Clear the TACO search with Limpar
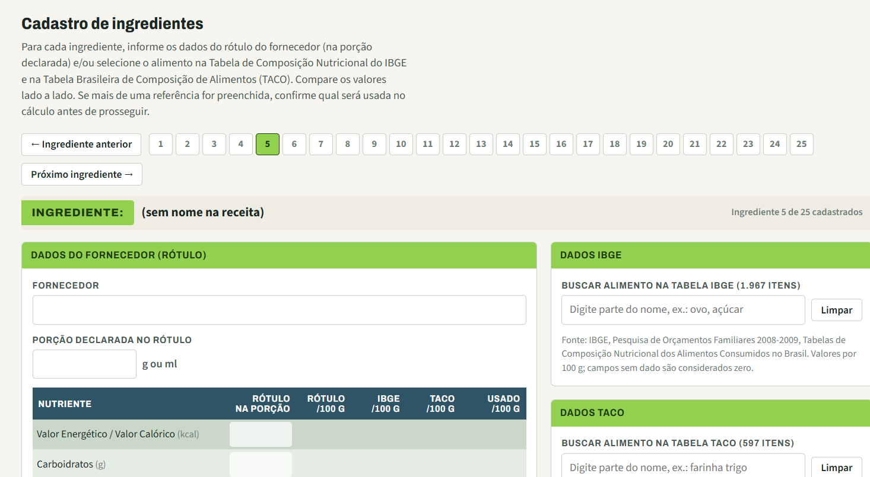This screenshot has width=870, height=477. point(837,467)
